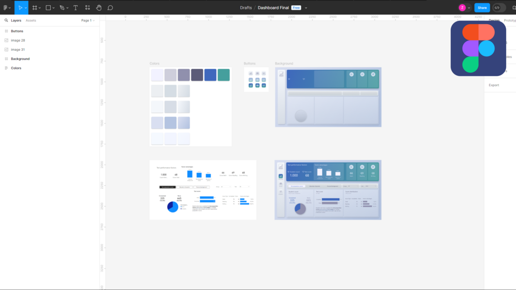
Task: Expand the avatar dropdown chevron
Action: (x=469, y=8)
